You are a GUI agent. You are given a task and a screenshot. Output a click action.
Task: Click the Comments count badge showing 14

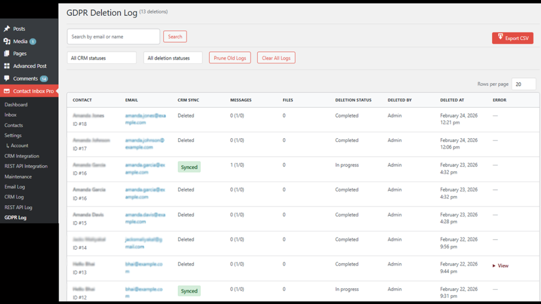point(44,79)
